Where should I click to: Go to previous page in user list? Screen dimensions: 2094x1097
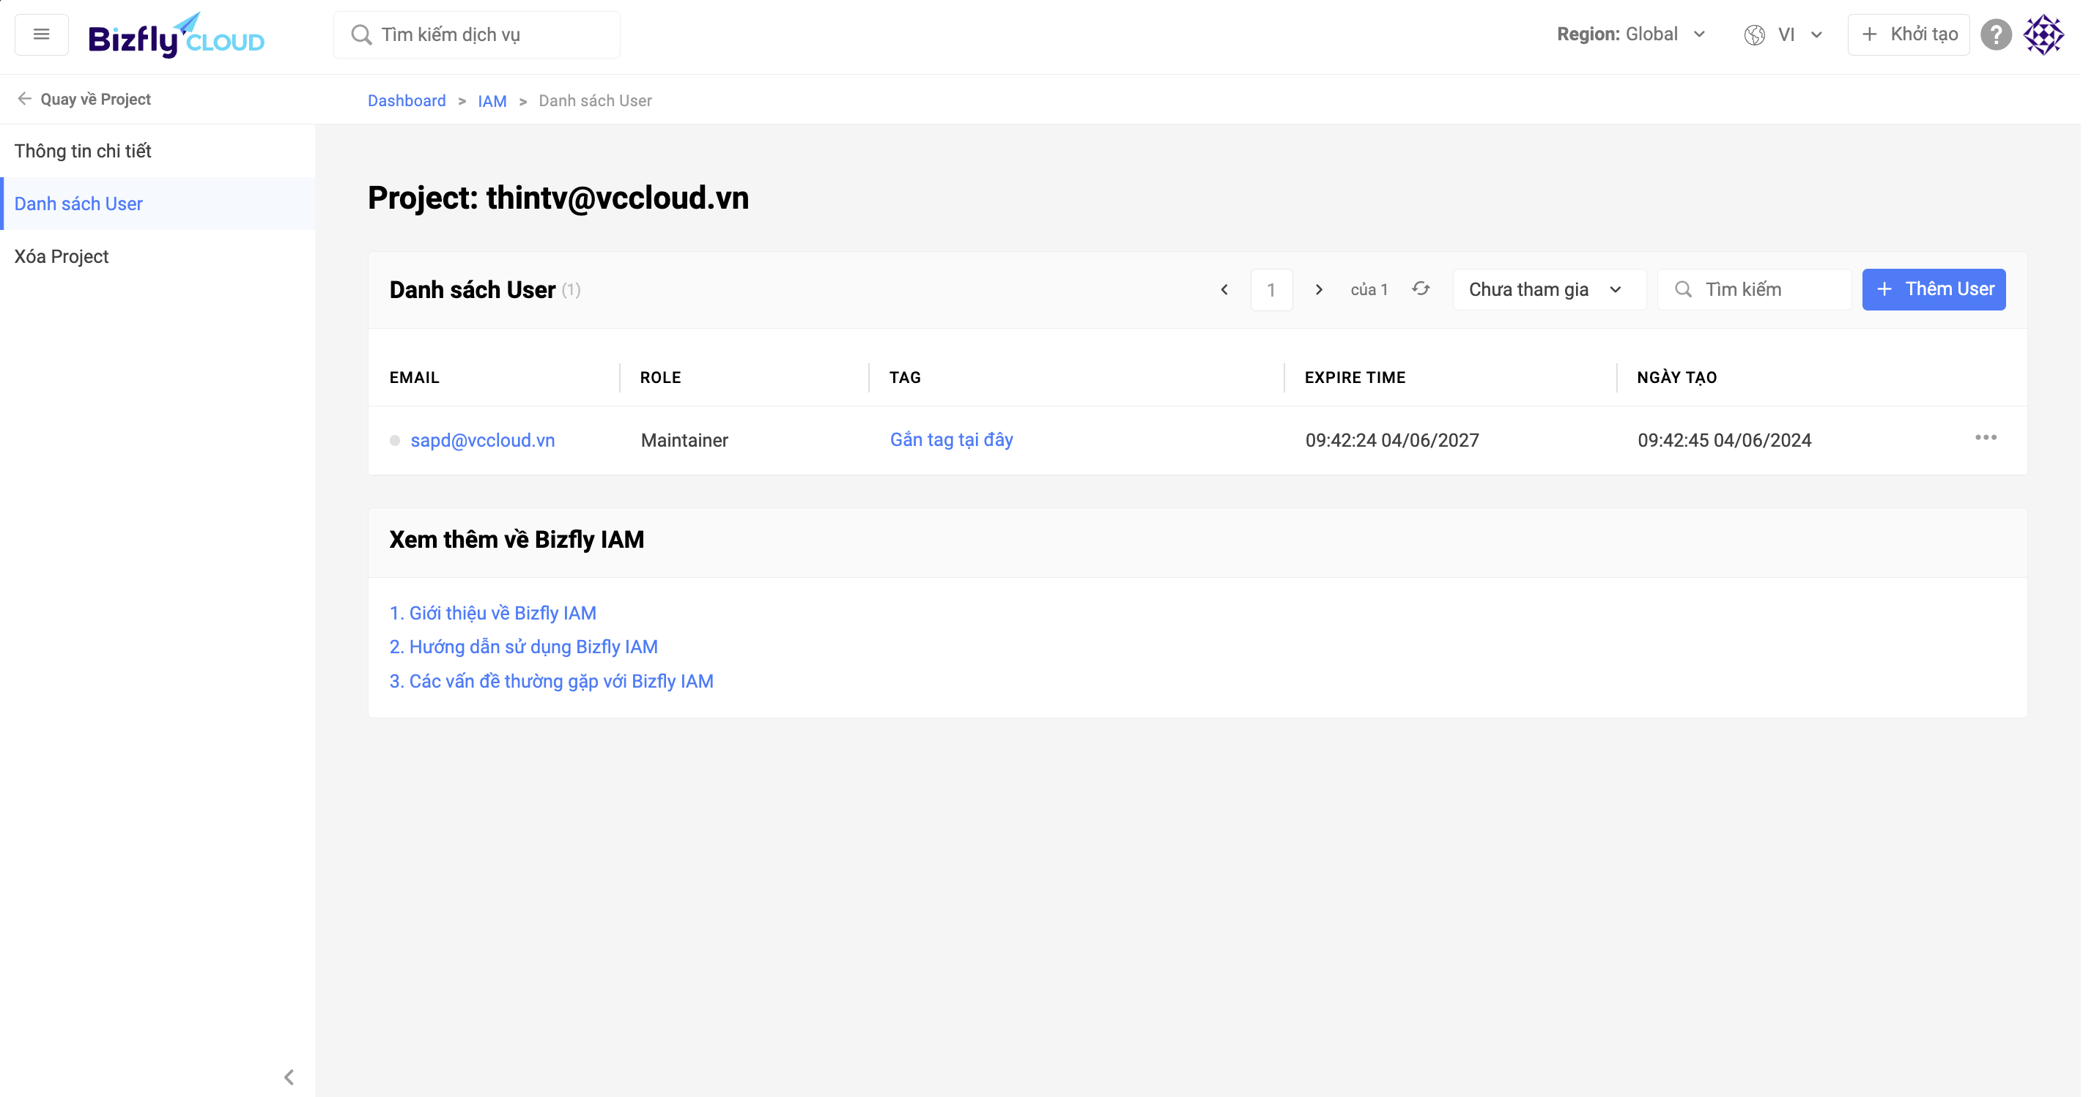(1224, 290)
